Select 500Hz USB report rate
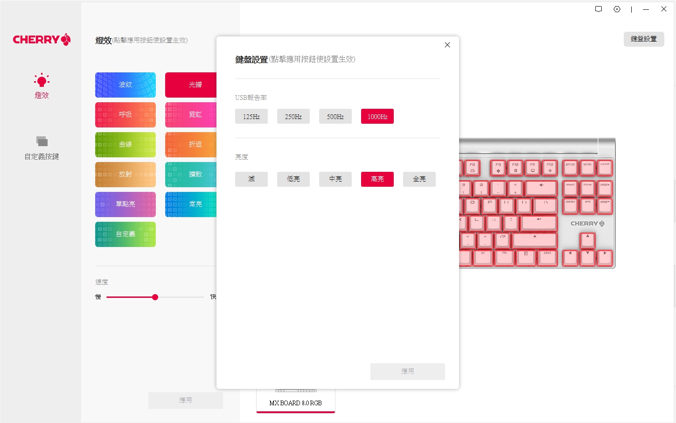The image size is (676, 423). point(335,116)
